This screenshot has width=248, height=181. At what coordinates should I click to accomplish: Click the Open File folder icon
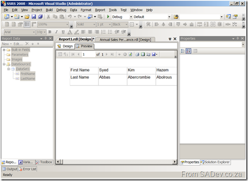[x=27, y=16]
